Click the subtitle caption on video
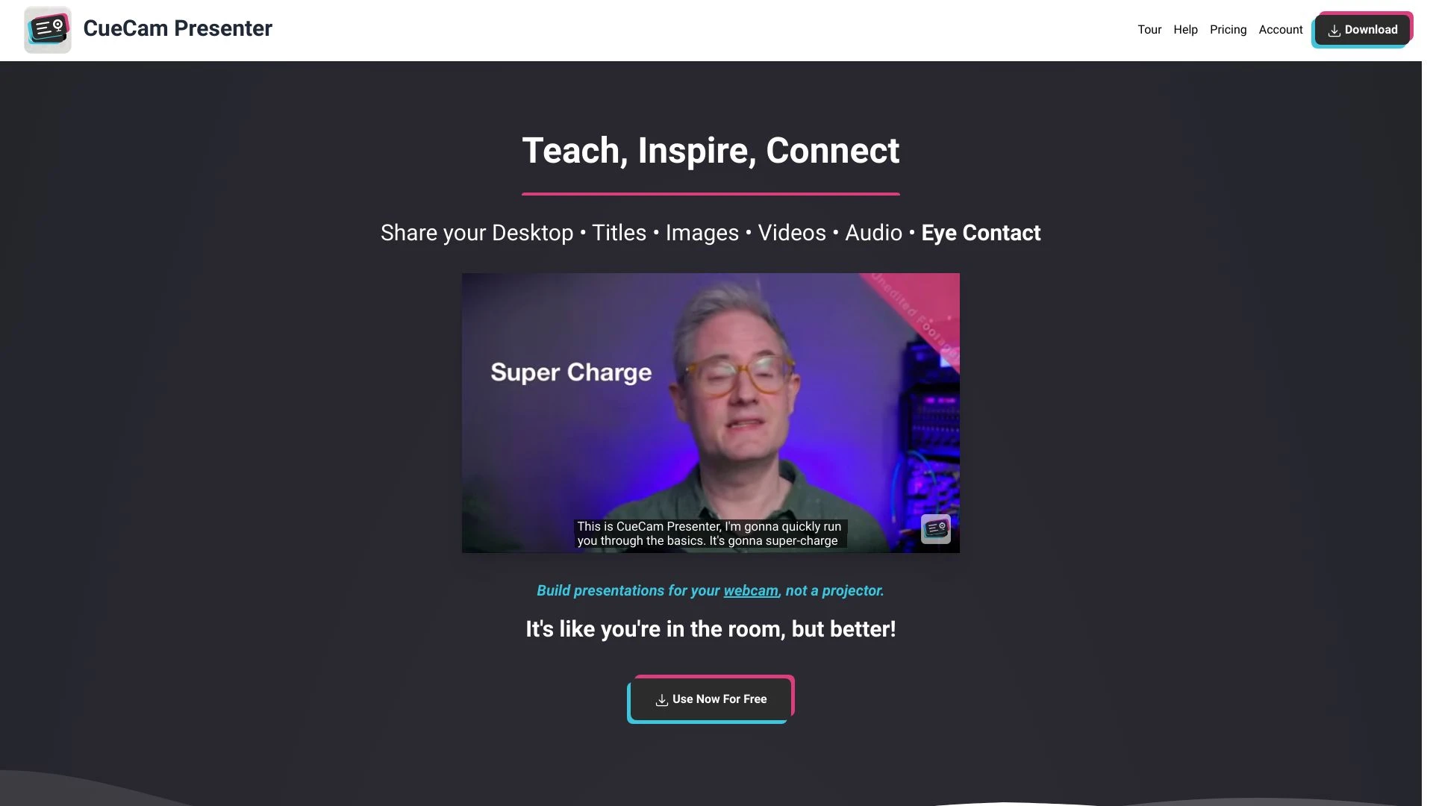The width and height of the screenshot is (1433, 806). 708,532
